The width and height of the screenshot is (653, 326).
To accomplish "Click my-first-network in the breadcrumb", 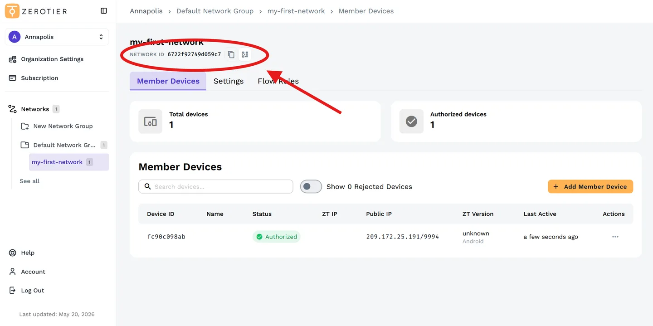I will coord(296,11).
